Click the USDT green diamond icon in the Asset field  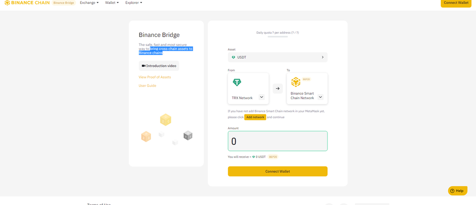233,57
